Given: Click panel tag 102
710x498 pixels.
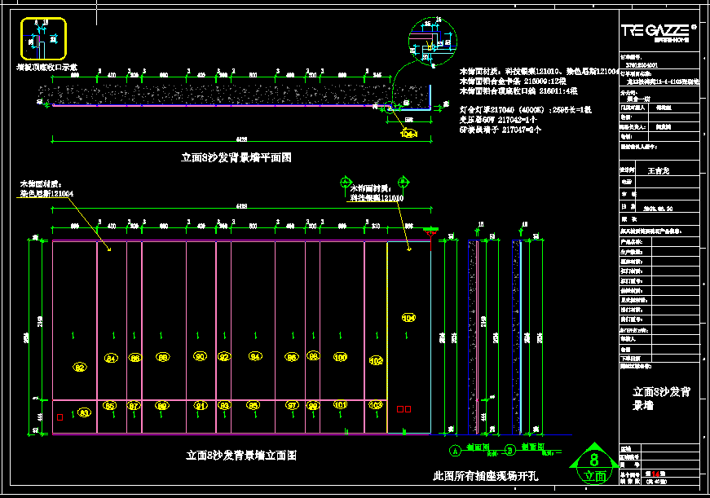Looking at the screenshot, I should 376,361.
